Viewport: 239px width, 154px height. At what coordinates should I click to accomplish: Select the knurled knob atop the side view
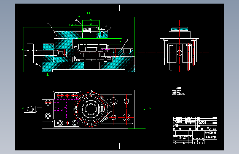tap(179, 29)
